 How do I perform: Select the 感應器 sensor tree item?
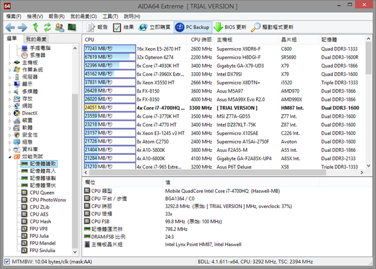[x=33, y=55]
